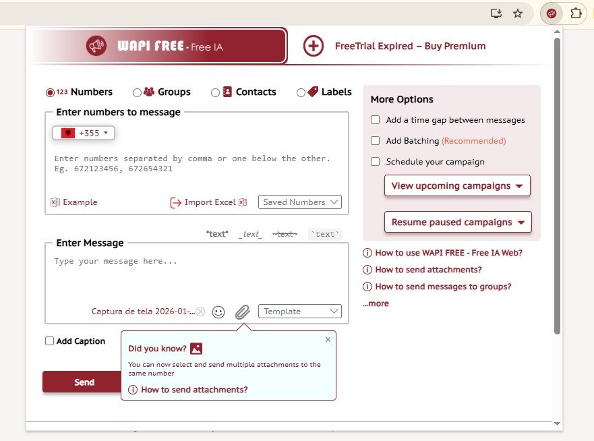Remove the Captura de tela attachment
Viewport: 594px width, 441px height.
(x=201, y=312)
